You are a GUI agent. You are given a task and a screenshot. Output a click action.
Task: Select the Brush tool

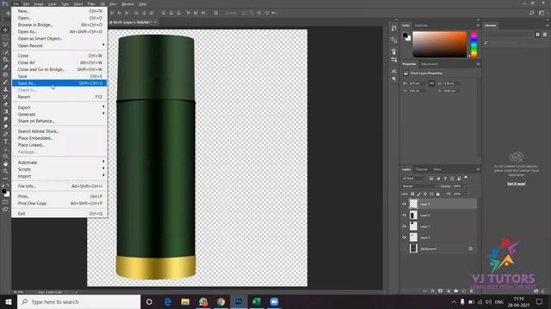tap(5, 82)
